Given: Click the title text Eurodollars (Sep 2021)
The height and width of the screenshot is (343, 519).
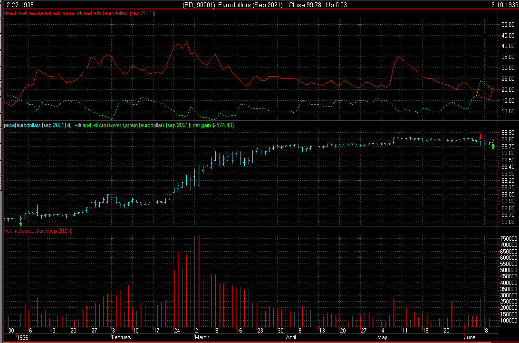Looking at the screenshot, I should point(250,5).
